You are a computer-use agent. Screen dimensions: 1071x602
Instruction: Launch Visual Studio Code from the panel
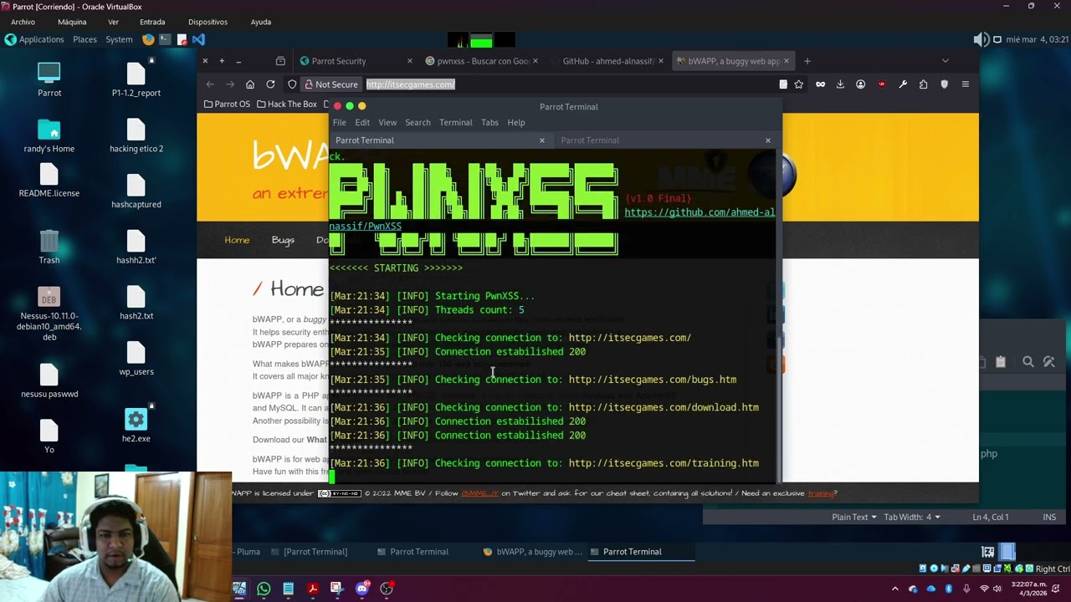pos(198,39)
